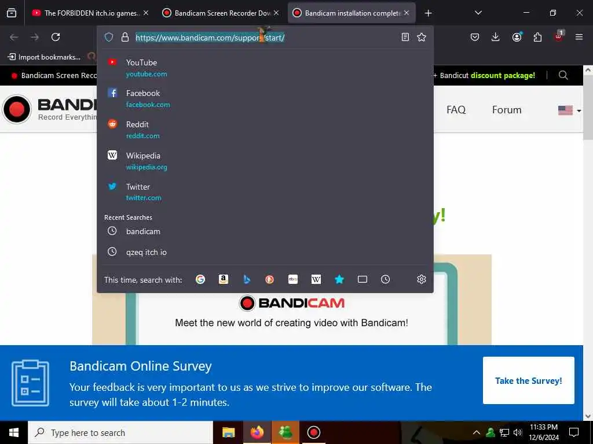Open a new tab with plus button
The image size is (593, 444).
(x=428, y=13)
